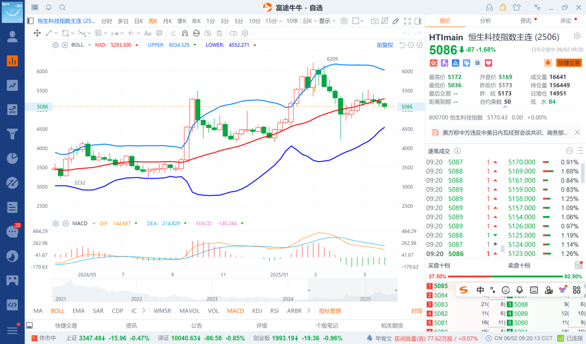Screen dimensions: 586x344
Task: Open the pie chart icon in sidebar
Action: [12, 158]
